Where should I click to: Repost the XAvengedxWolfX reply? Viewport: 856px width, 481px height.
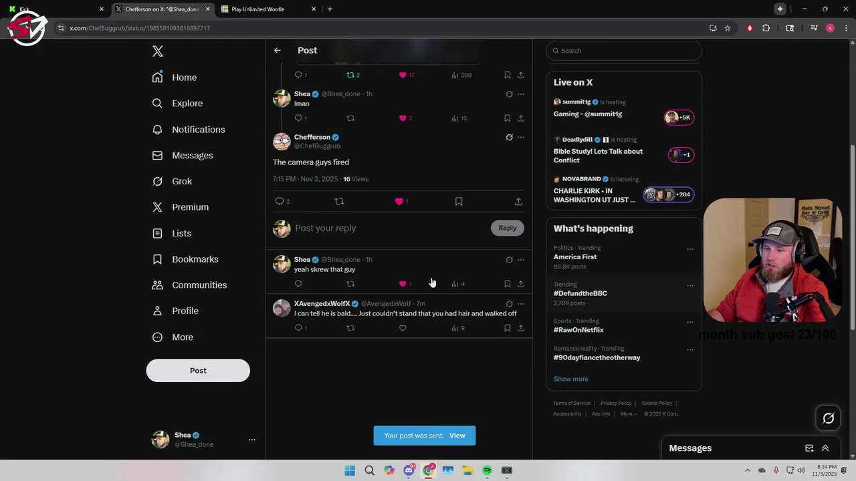click(x=350, y=328)
